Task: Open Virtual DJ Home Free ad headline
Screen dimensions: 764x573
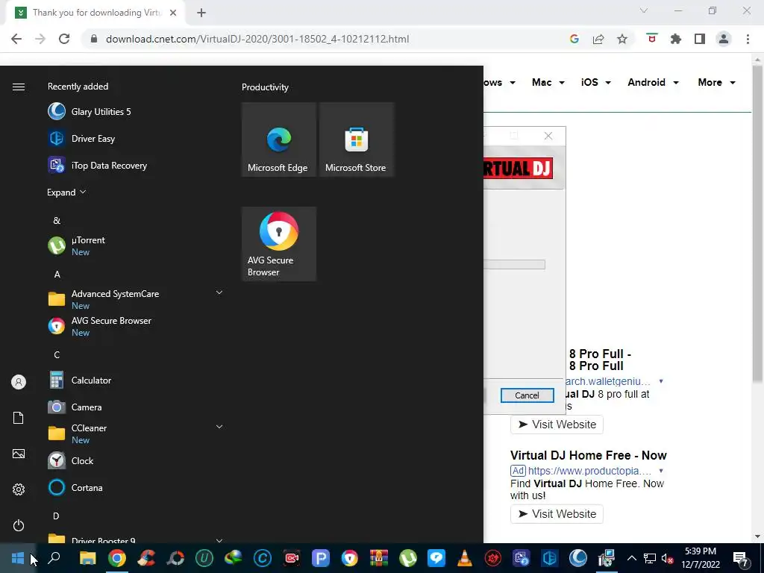Action: pyautogui.click(x=589, y=456)
